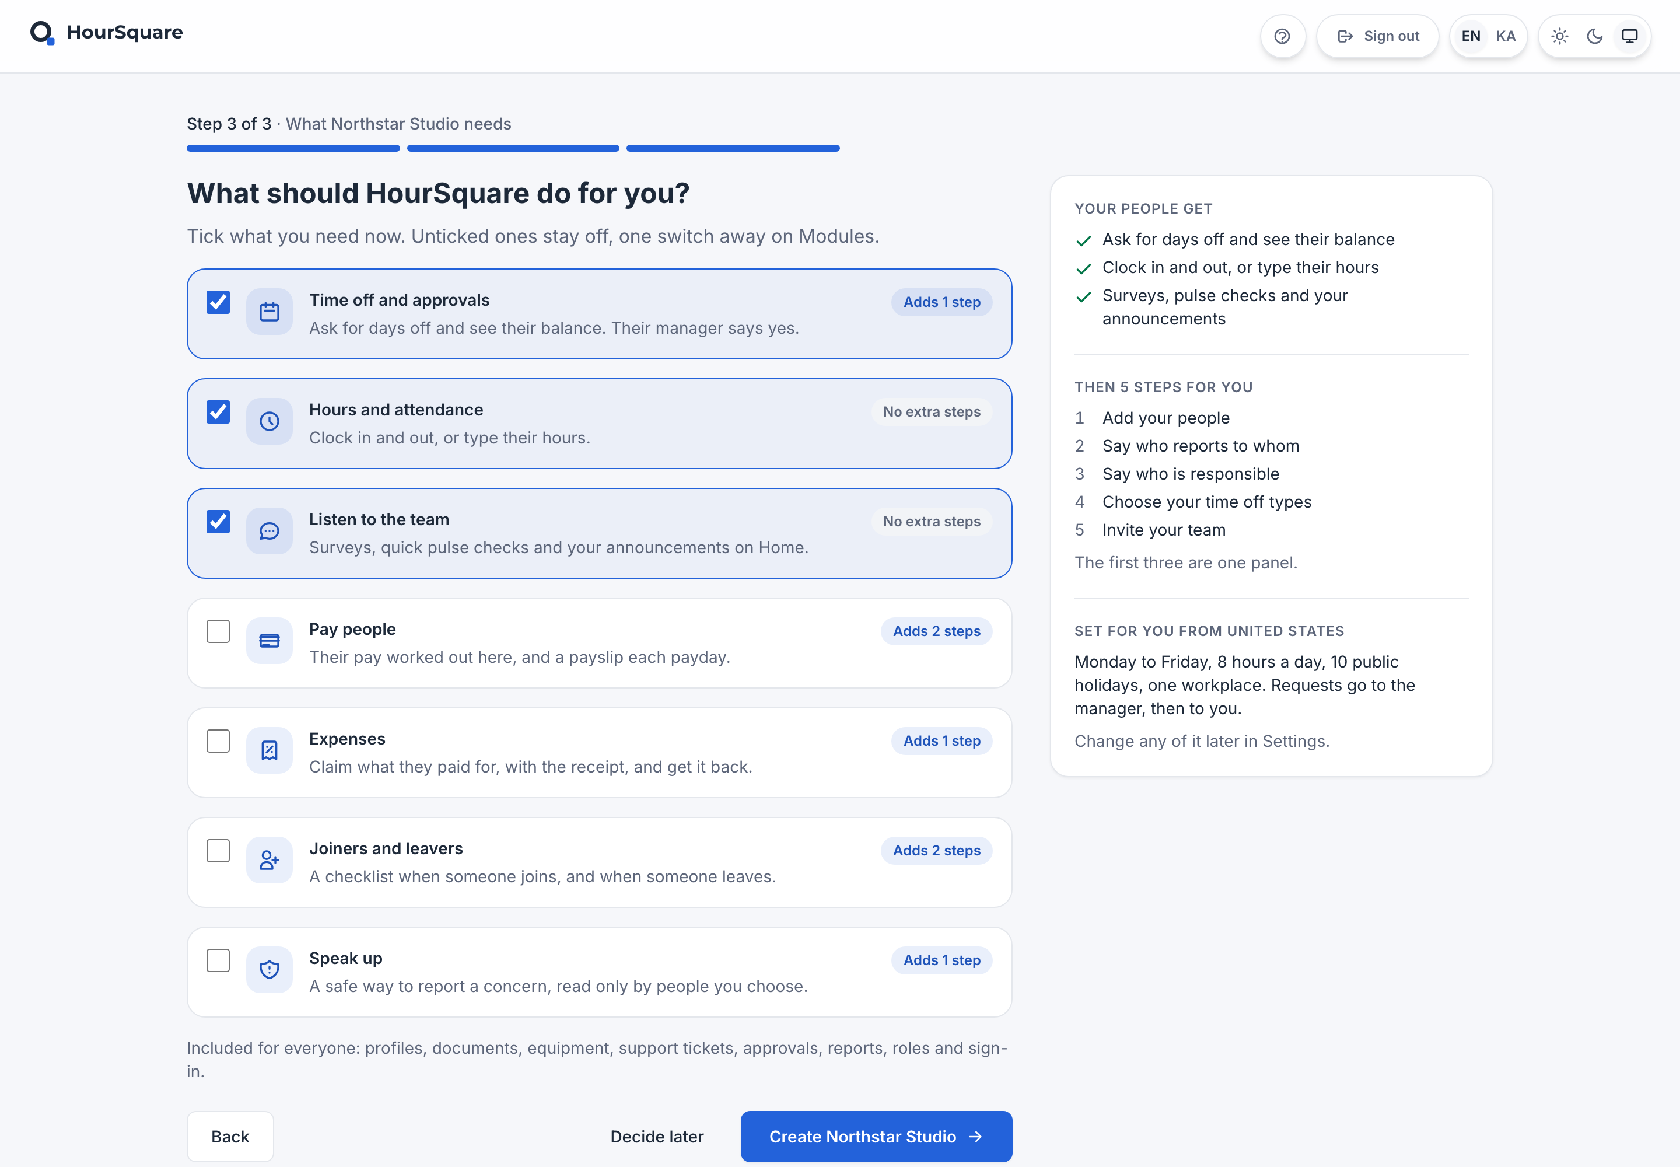This screenshot has height=1167, width=1680.
Task: Choose Decide later
Action: click(x=656, y=1136)
